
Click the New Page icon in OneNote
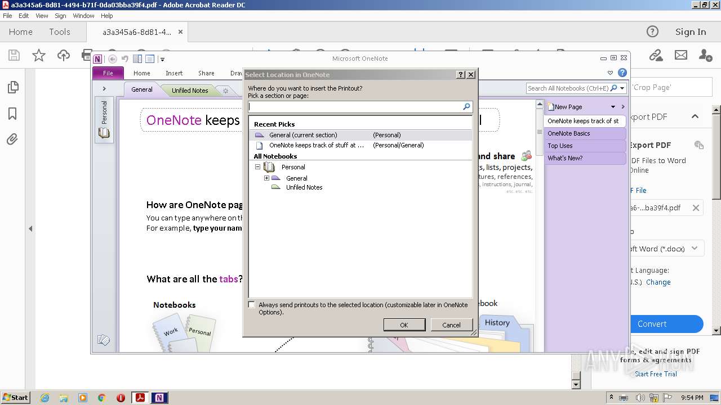(551, 106)
